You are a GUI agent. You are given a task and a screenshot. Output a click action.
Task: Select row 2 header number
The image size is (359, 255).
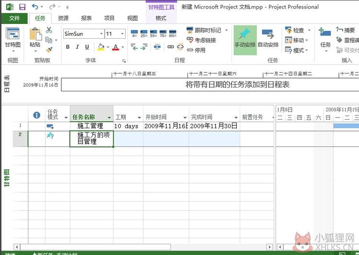[x=20, y=139]
